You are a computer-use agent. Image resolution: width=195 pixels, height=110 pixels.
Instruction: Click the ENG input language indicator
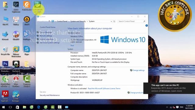182,107
